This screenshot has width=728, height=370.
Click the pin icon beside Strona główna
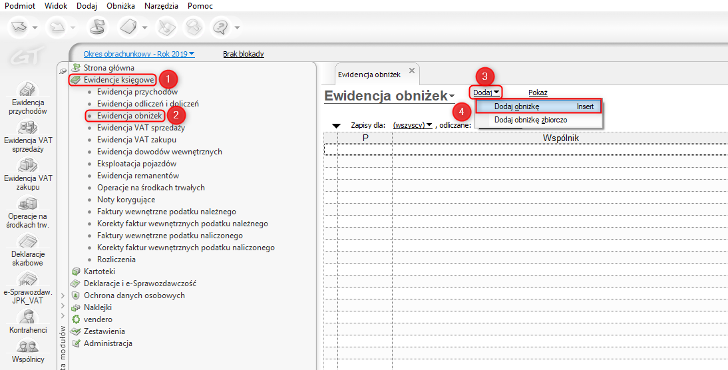coord(64,71)
